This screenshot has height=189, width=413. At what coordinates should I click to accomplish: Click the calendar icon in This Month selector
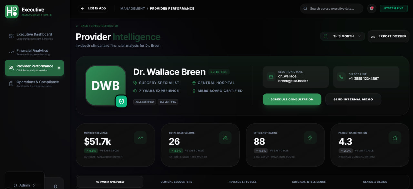(326, 36)
